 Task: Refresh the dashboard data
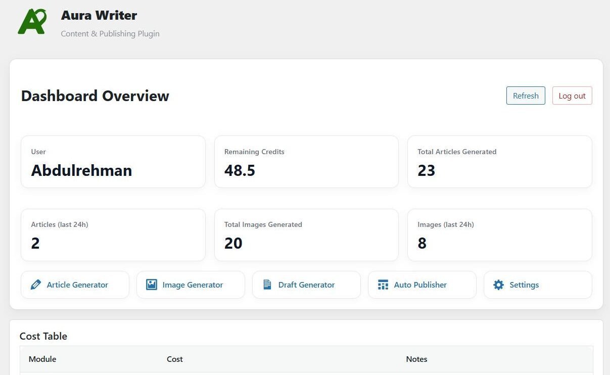[526, 96]
